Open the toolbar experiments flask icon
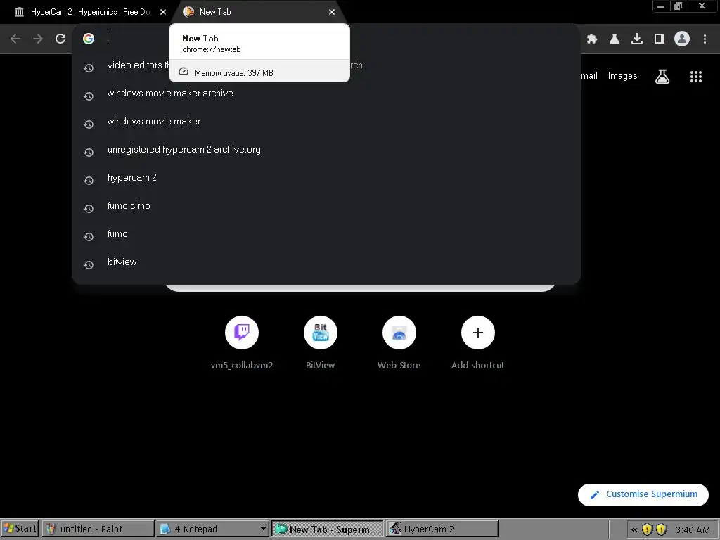Image resolution: width=720 pixels, height=540 pixels. click(x=615, y=39)
